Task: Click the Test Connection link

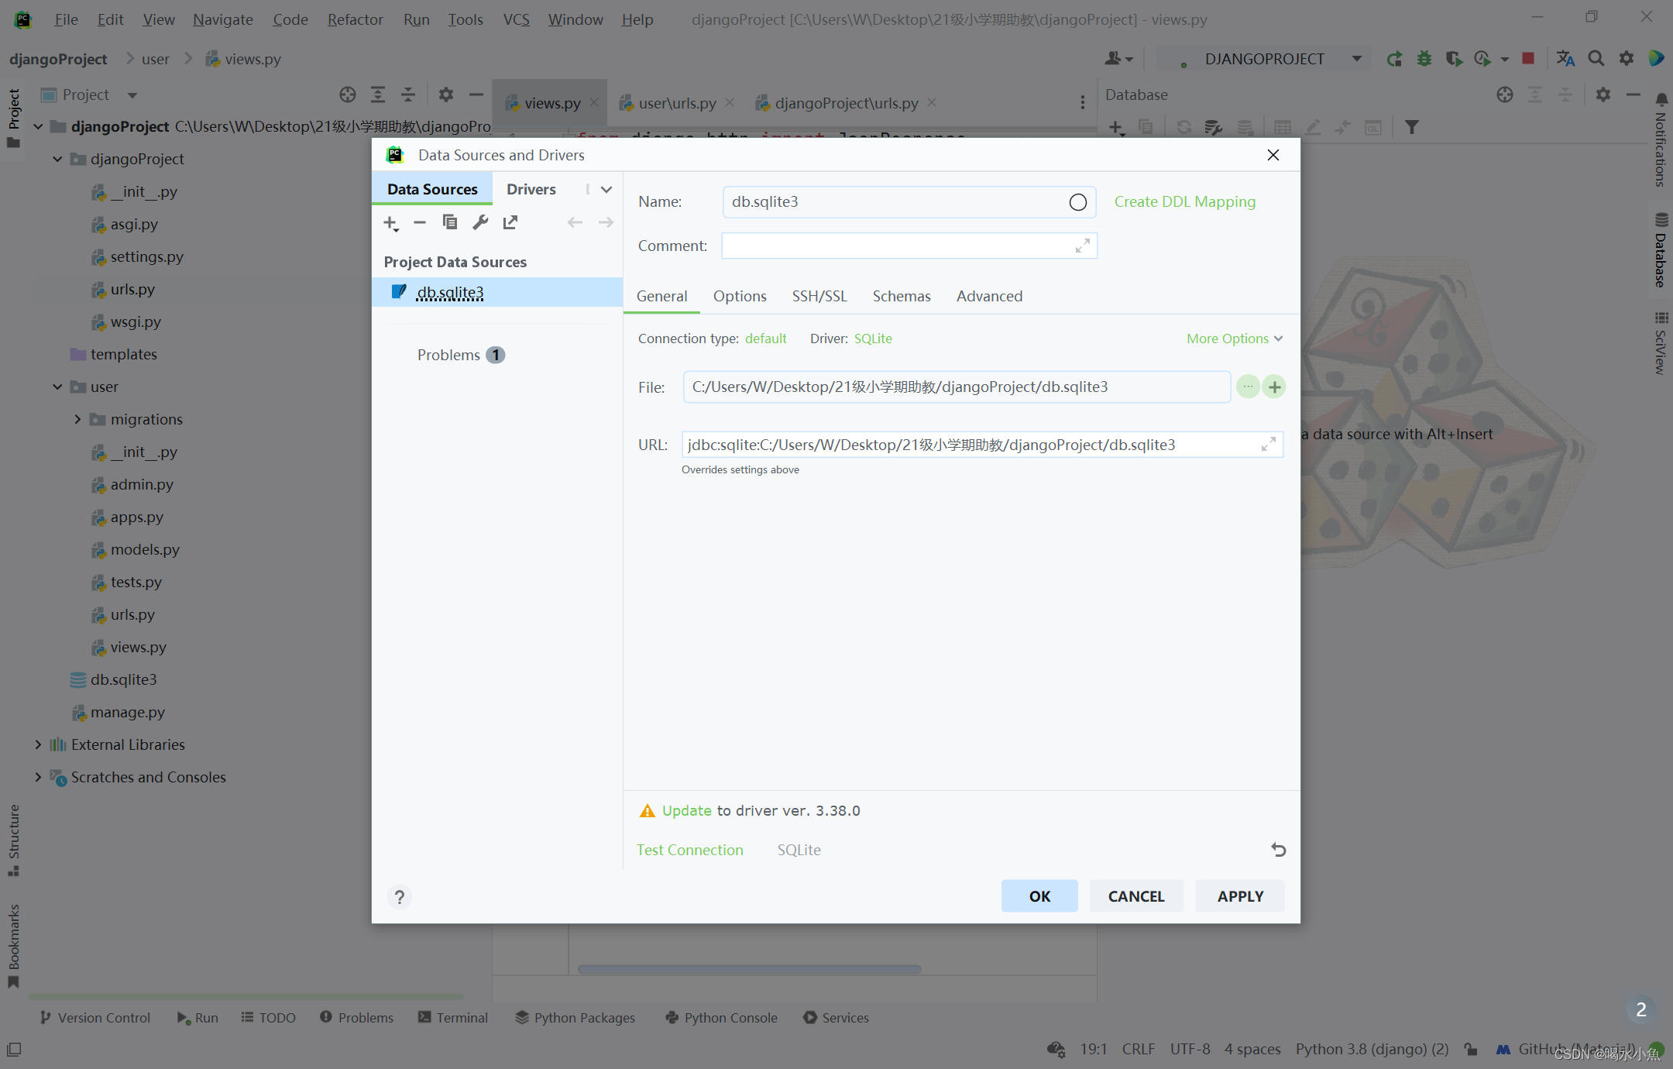Action: click(x=689, y=850)
